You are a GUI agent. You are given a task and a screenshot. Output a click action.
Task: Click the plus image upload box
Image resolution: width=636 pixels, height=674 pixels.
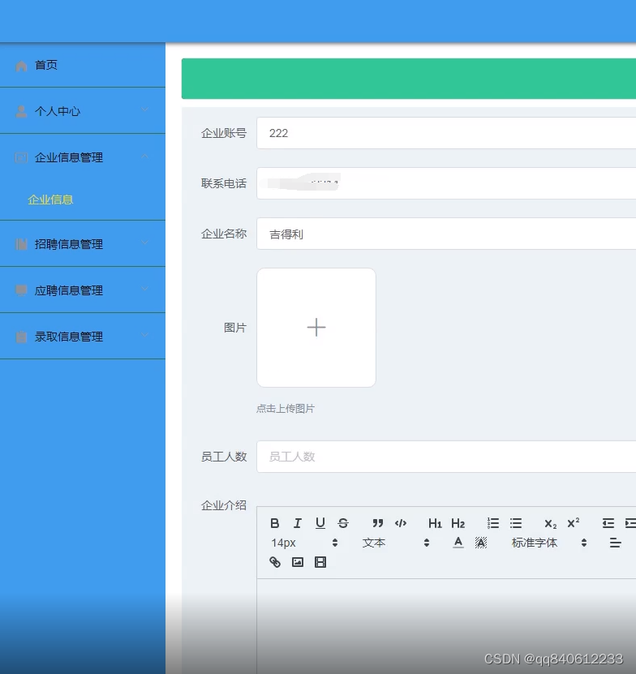coord(316,328)
